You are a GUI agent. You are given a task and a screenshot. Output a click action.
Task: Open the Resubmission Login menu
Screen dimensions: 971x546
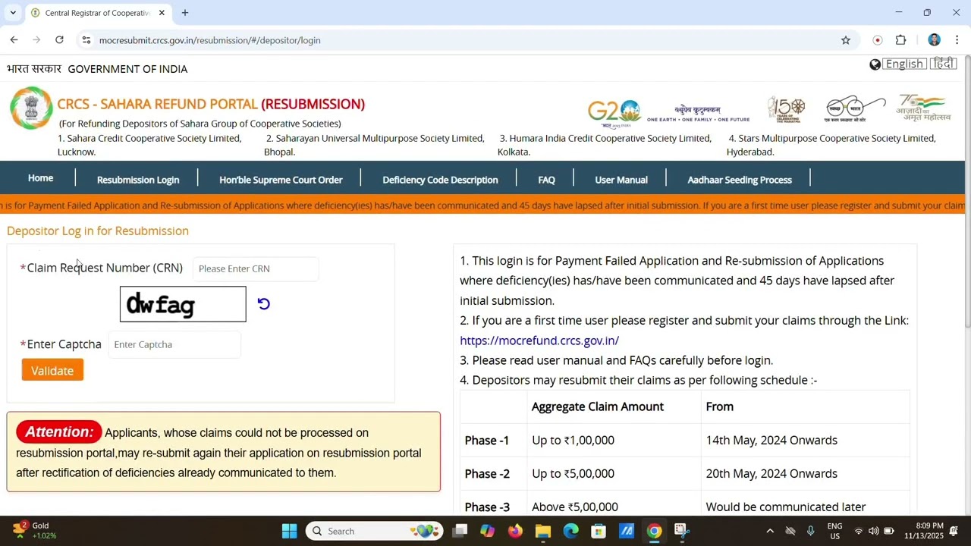138,180
